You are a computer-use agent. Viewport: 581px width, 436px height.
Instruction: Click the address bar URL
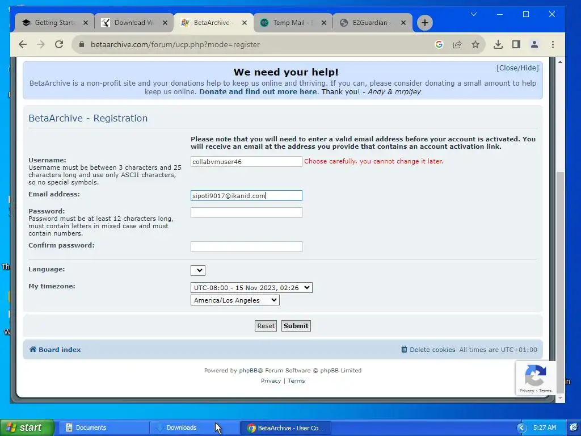[175, 44]
